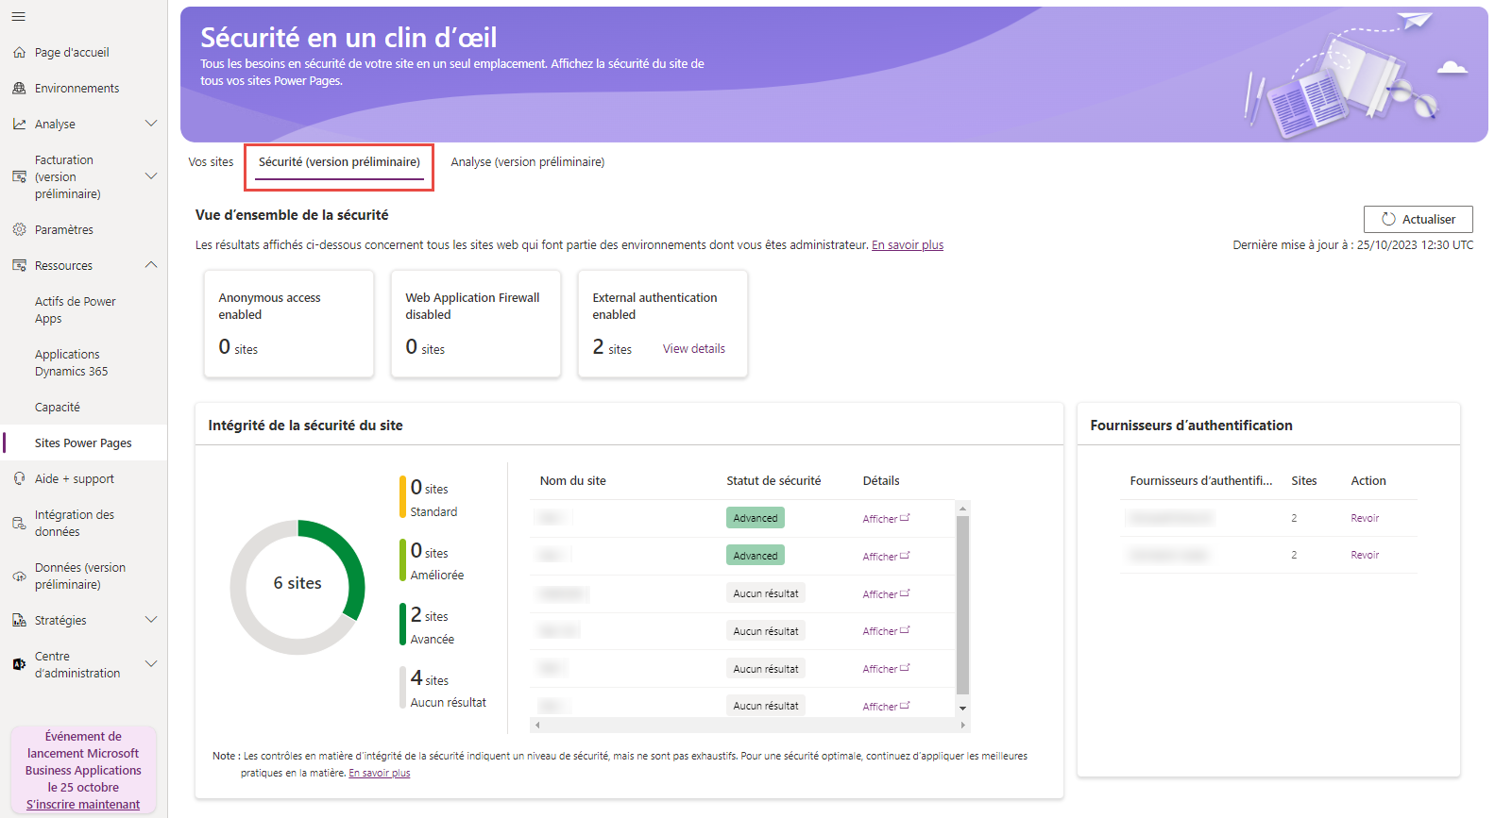Collapse the Ressources section chevron
Screen dimensions: 1495x818
pos(151,265)
